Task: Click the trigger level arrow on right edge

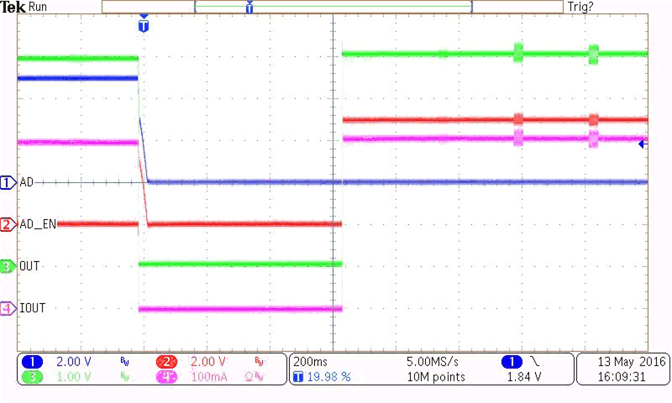Action: point(642,144)
